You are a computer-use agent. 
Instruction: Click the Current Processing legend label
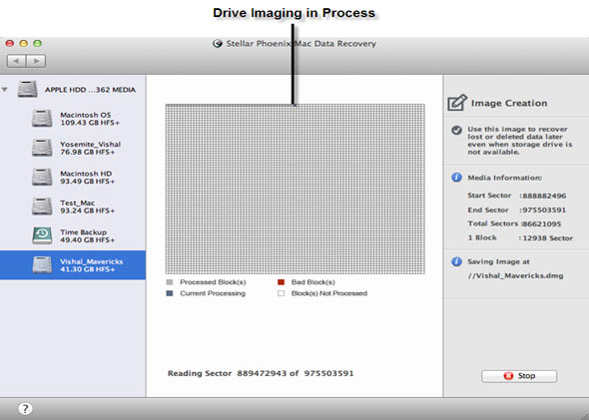(x=213, y=293)
